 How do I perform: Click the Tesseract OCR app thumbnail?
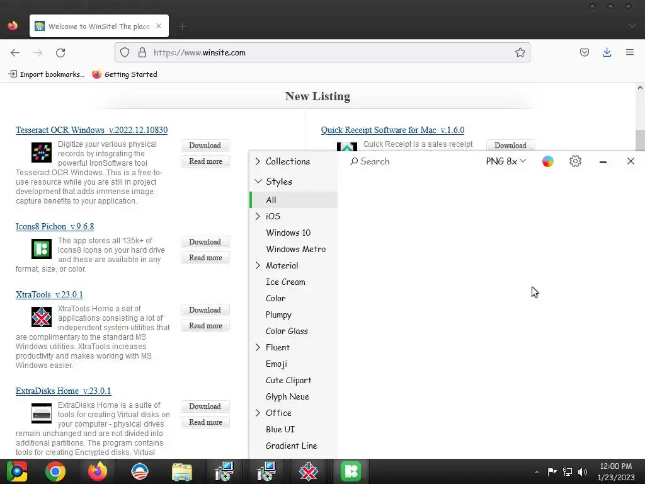(42, 153)
